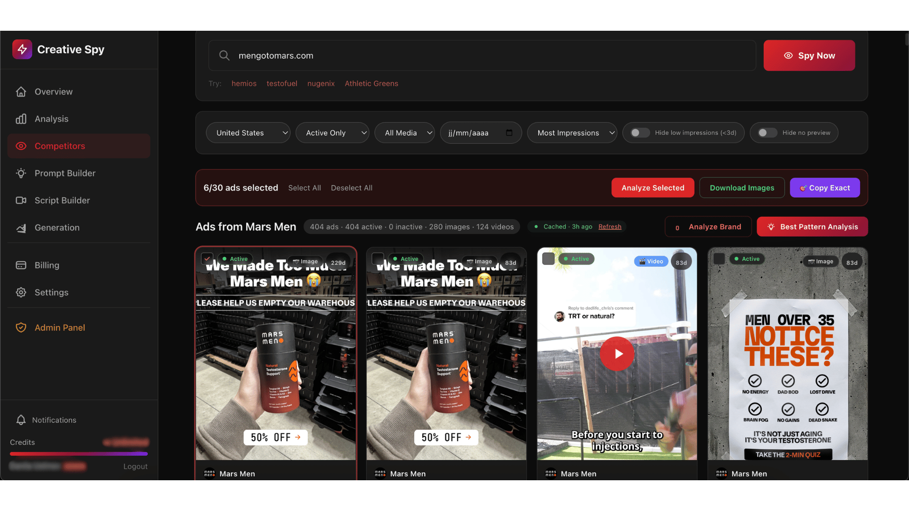
Task: Open the Men Over 35 notice ad thumbnail
Action: (x=788, y=354)
